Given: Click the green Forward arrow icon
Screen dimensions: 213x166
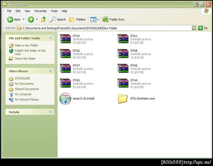Looking at the screenshot, I should tap(31, 20).
